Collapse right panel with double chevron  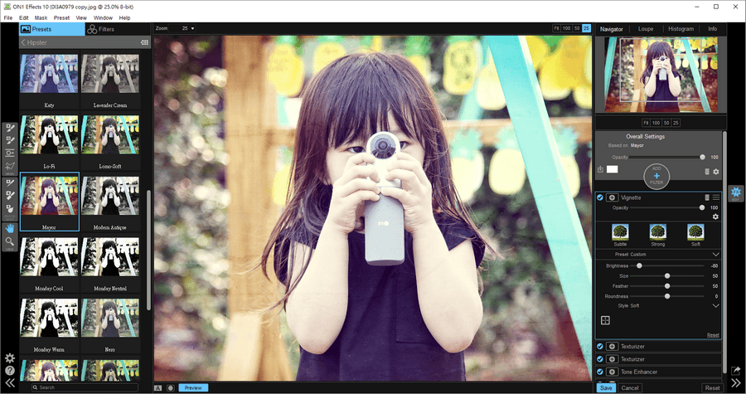[736, 382]
